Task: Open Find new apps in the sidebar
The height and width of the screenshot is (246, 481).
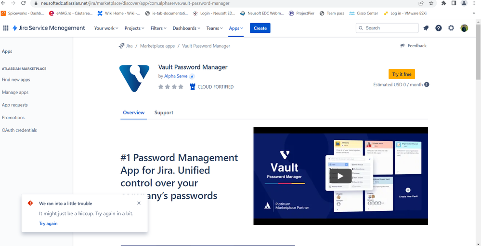Action: [16, 80]
